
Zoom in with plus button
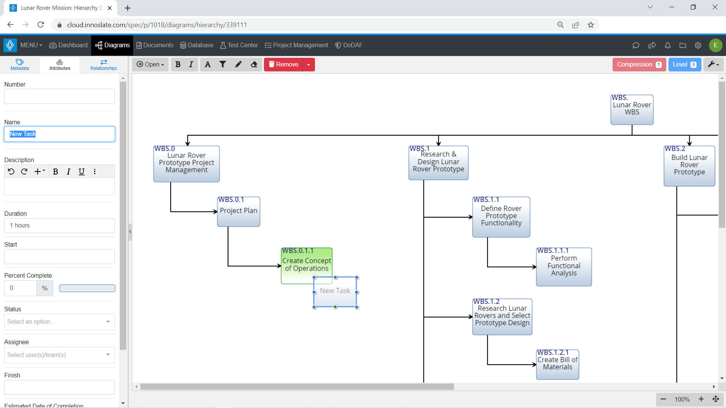coord(701,399)
